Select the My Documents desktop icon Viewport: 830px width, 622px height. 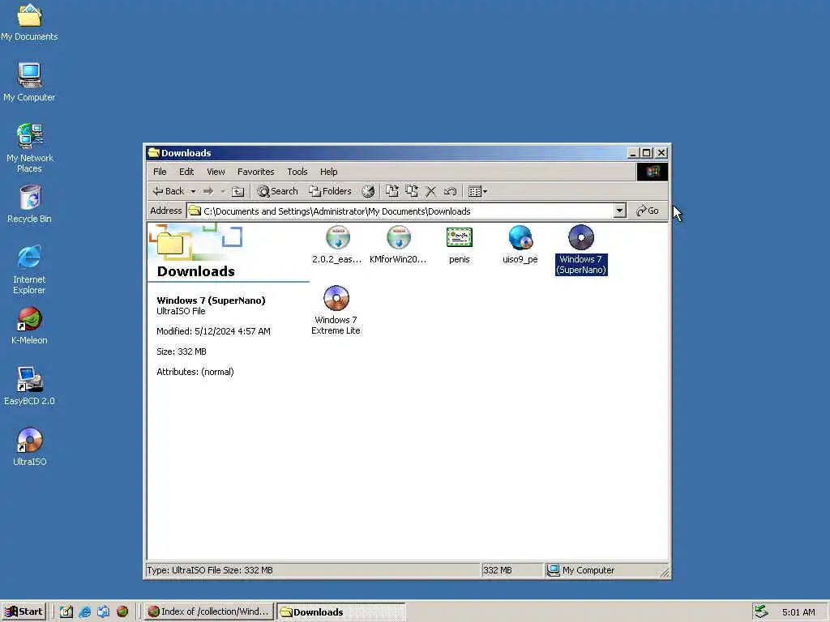pos(29,22)
